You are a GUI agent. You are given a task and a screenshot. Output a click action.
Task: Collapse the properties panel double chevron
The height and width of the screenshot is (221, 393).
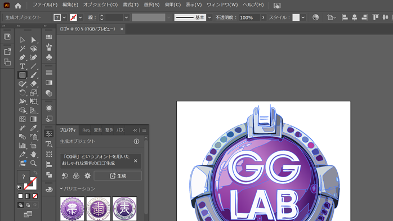(135, 130)
